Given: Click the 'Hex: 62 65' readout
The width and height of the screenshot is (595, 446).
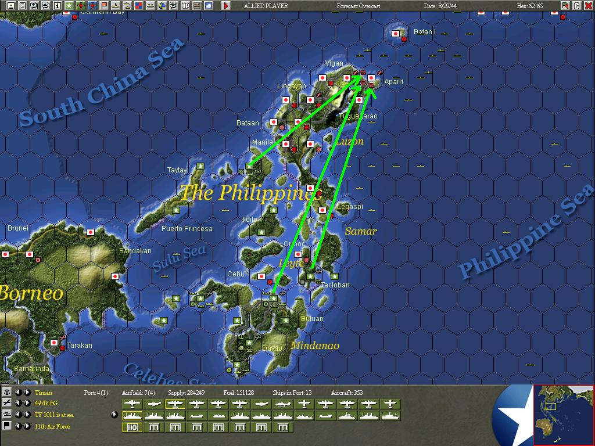Looking at the screenshot, I should pyautogui.click(x=530, y=6).
